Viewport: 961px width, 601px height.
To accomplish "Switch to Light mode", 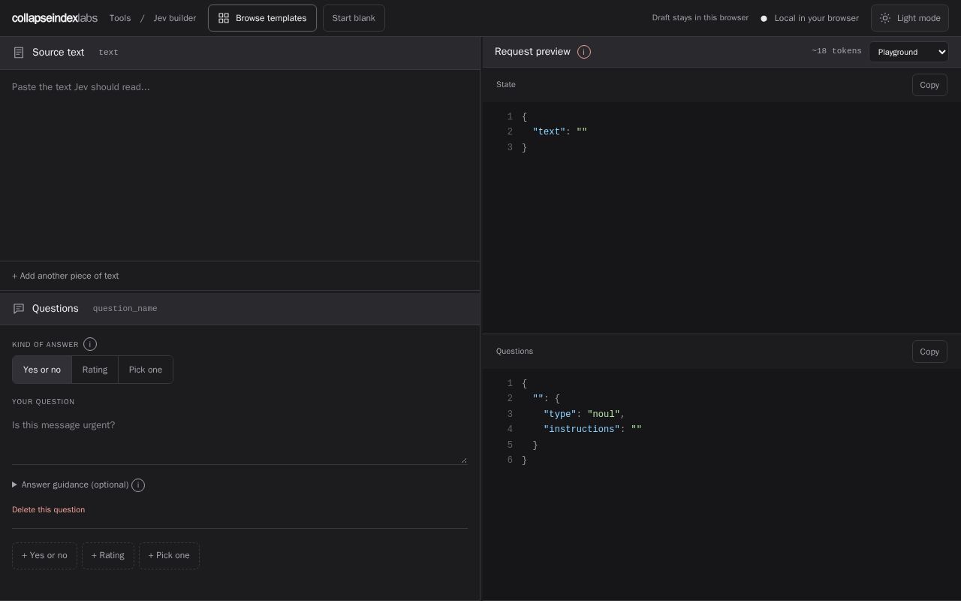I will (910, 18).
